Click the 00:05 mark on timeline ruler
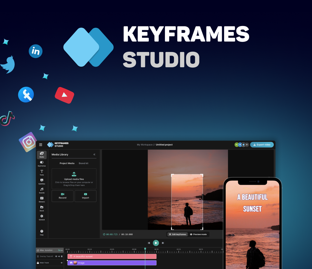The image size is (312, 269). [x=112, y=249]
